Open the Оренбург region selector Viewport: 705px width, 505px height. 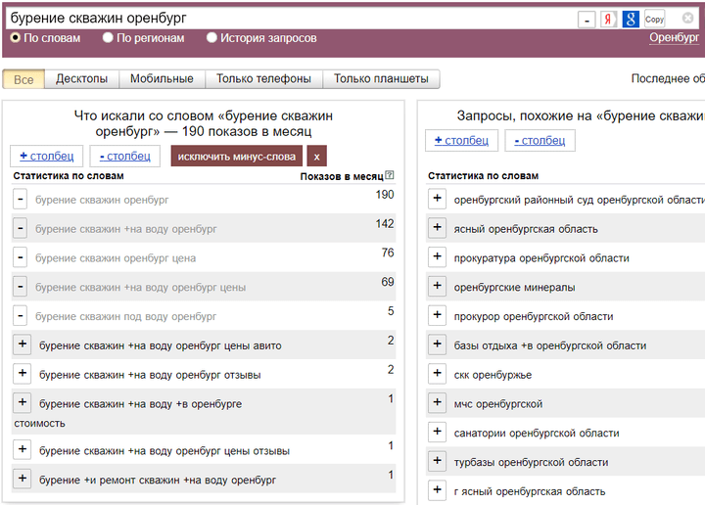(674, 38)
